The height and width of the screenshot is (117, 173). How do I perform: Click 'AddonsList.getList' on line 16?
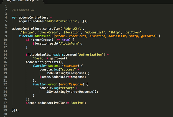point(41,62)
